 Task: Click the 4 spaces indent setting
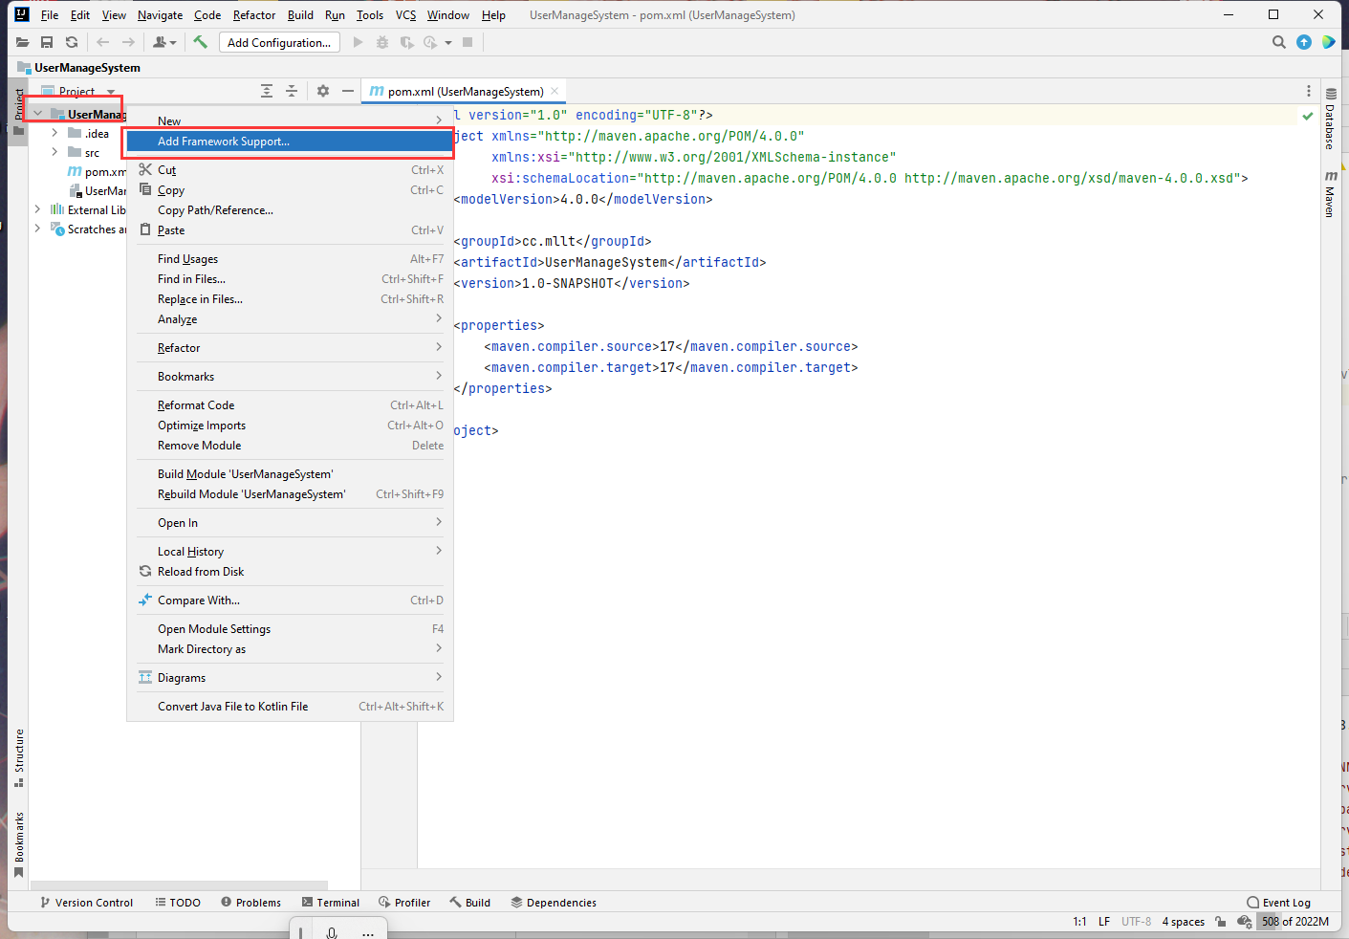1183,922
